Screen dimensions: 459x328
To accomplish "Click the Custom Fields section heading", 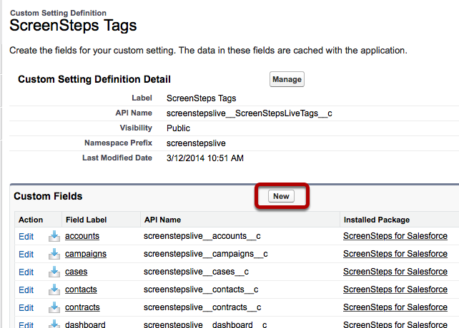I will 48,196.
